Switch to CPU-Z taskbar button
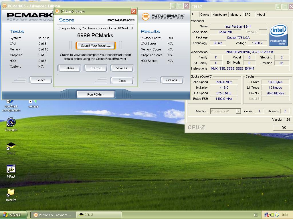Screen dimensions: 293x219 click(99, 215)
